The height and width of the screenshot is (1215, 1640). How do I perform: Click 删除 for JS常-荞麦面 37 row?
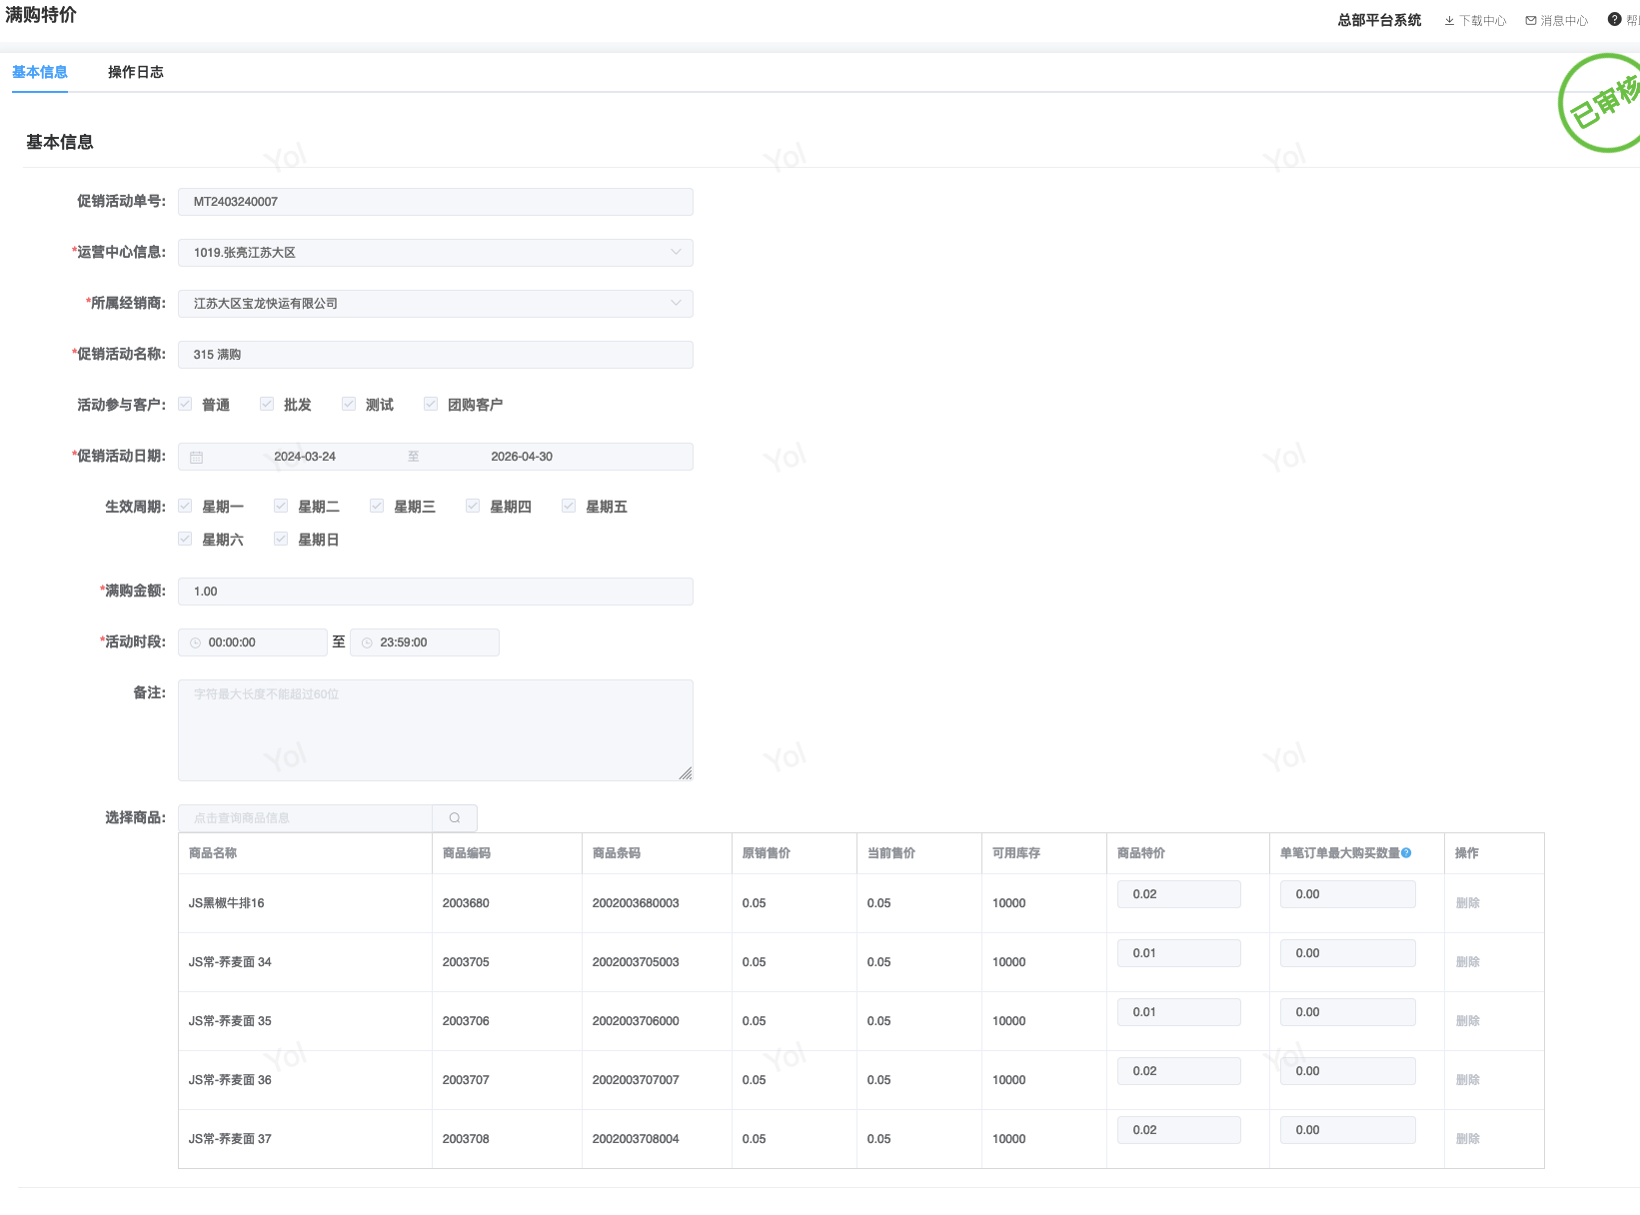[1467, 1139]
